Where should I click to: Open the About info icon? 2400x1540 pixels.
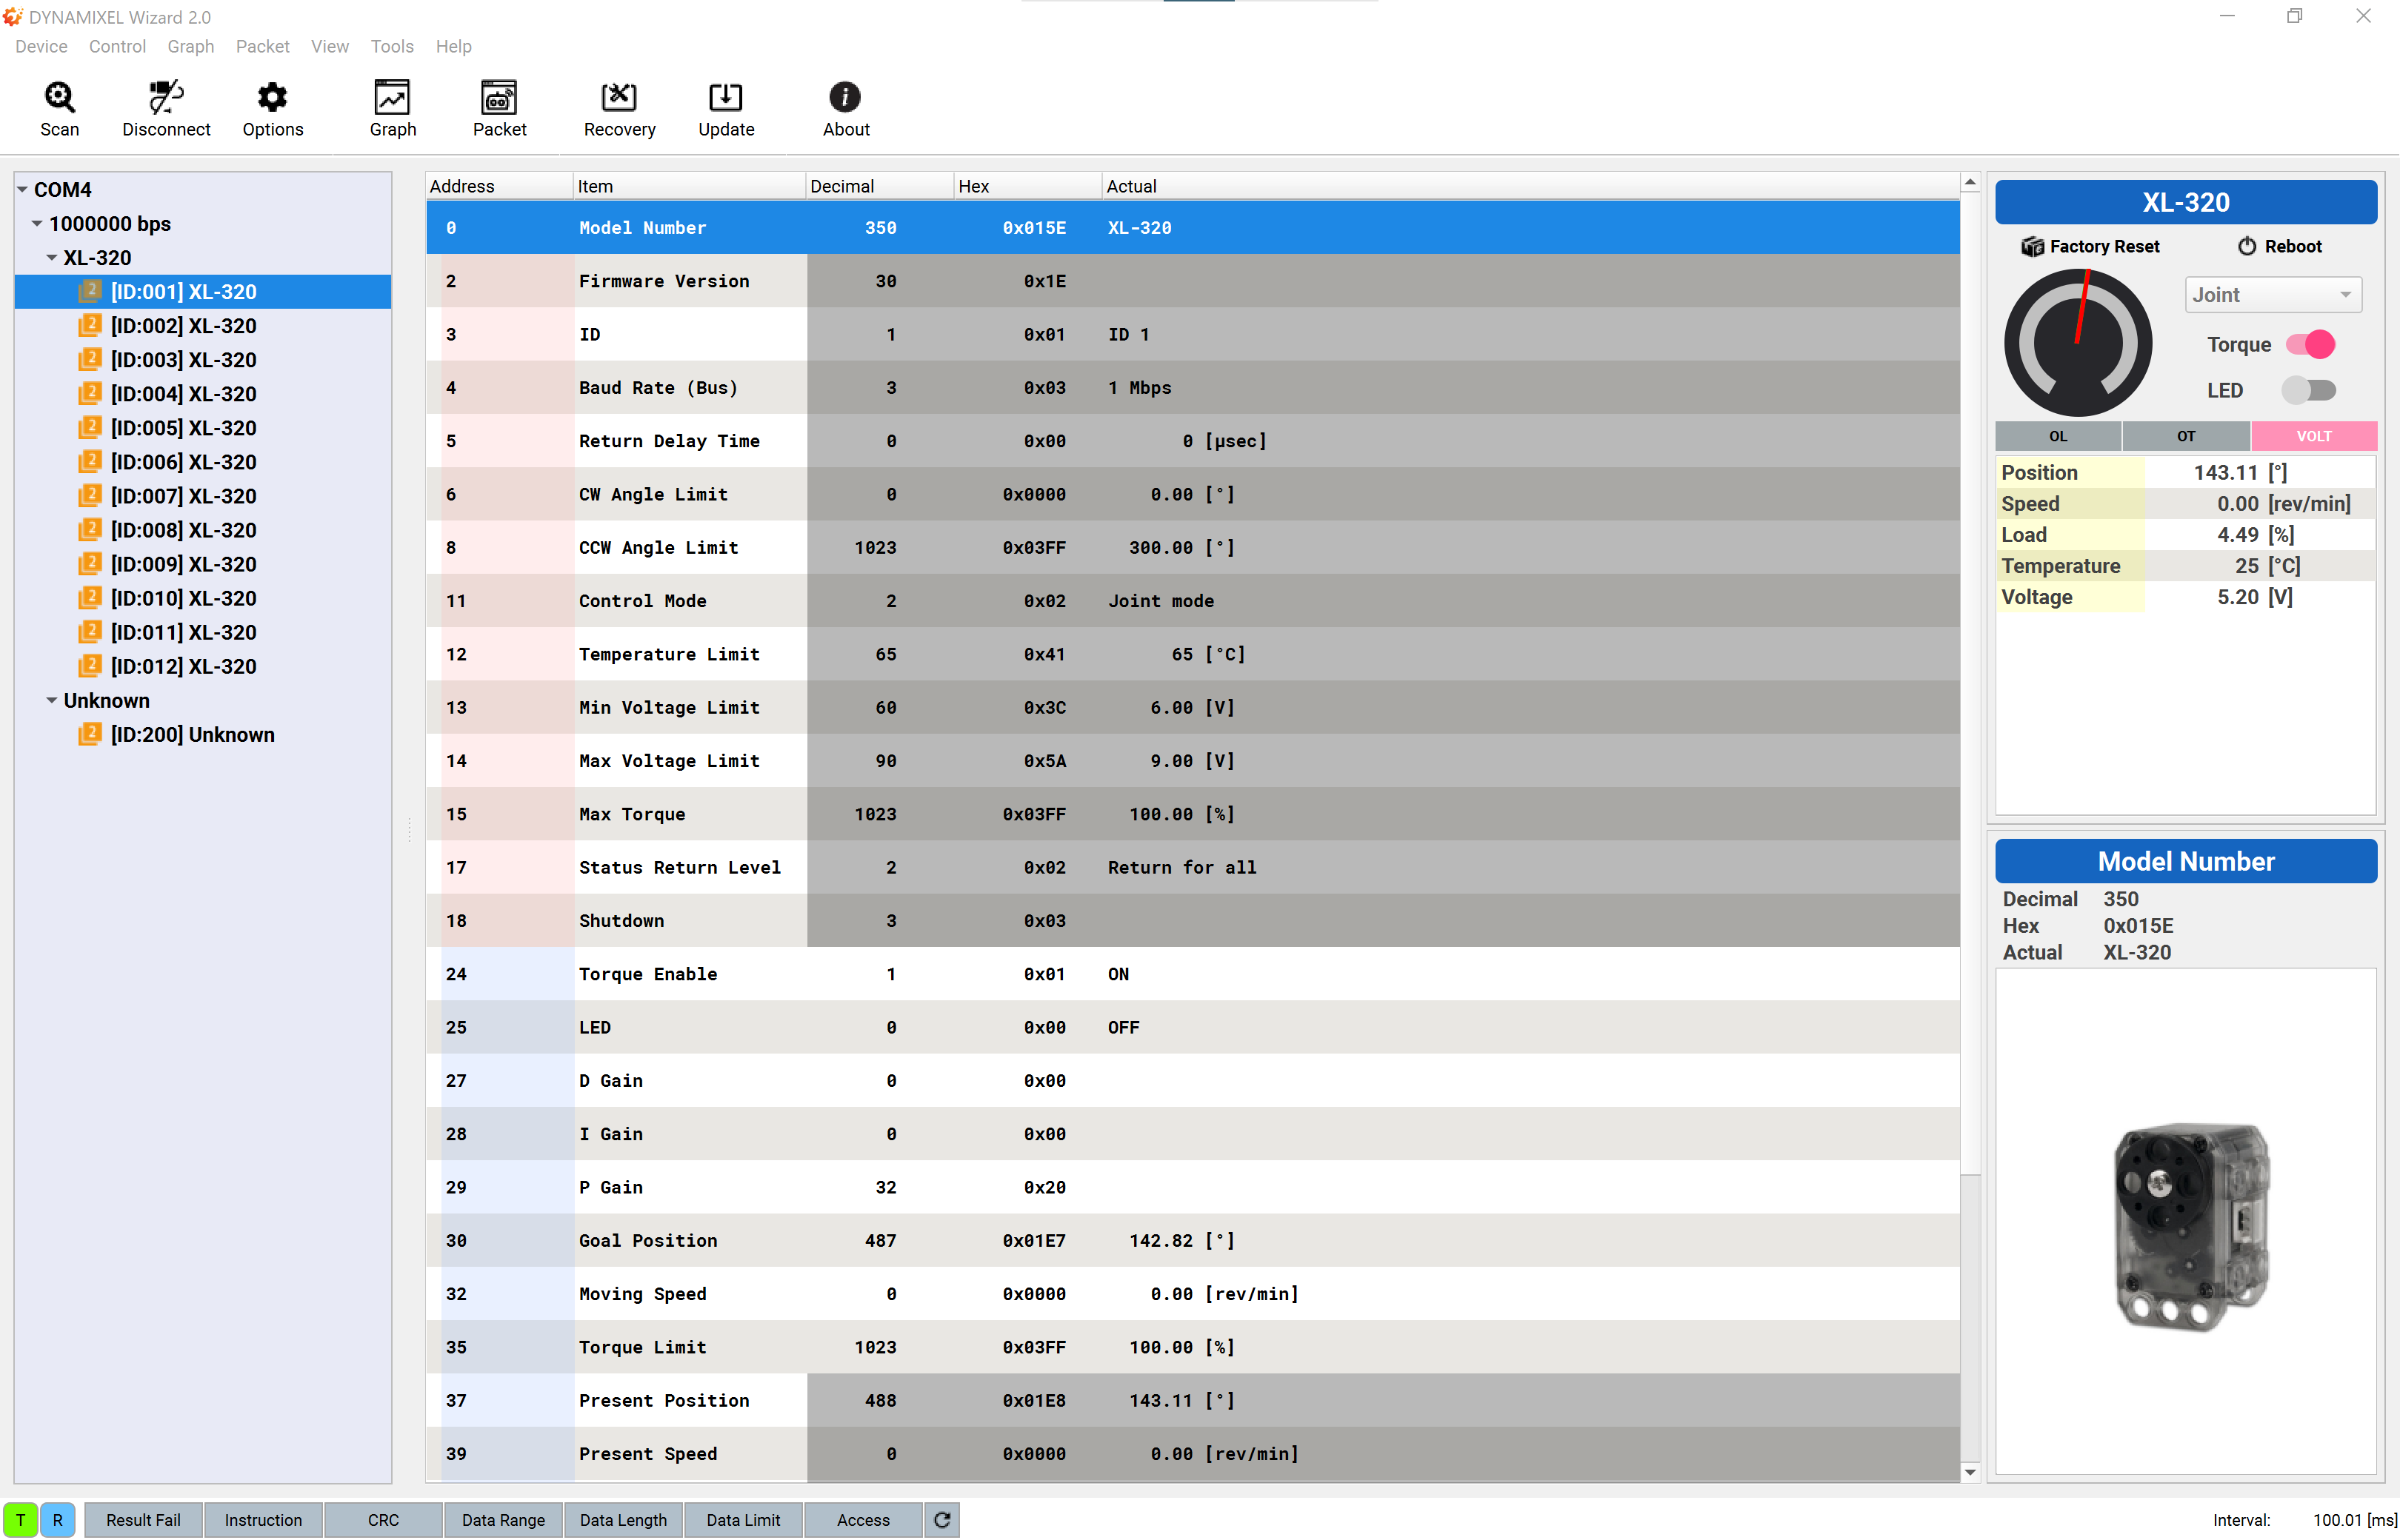click(x=845, y=97)
